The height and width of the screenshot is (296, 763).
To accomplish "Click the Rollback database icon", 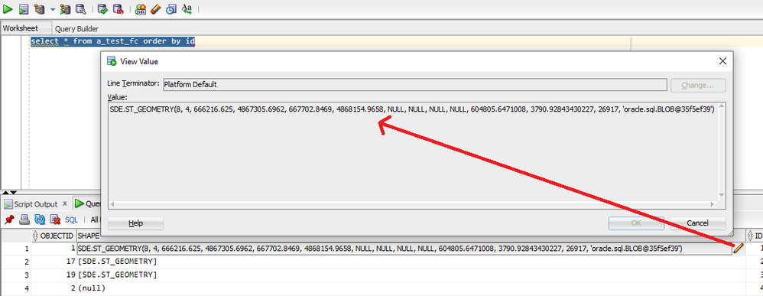I will click(x=118, y=8).
